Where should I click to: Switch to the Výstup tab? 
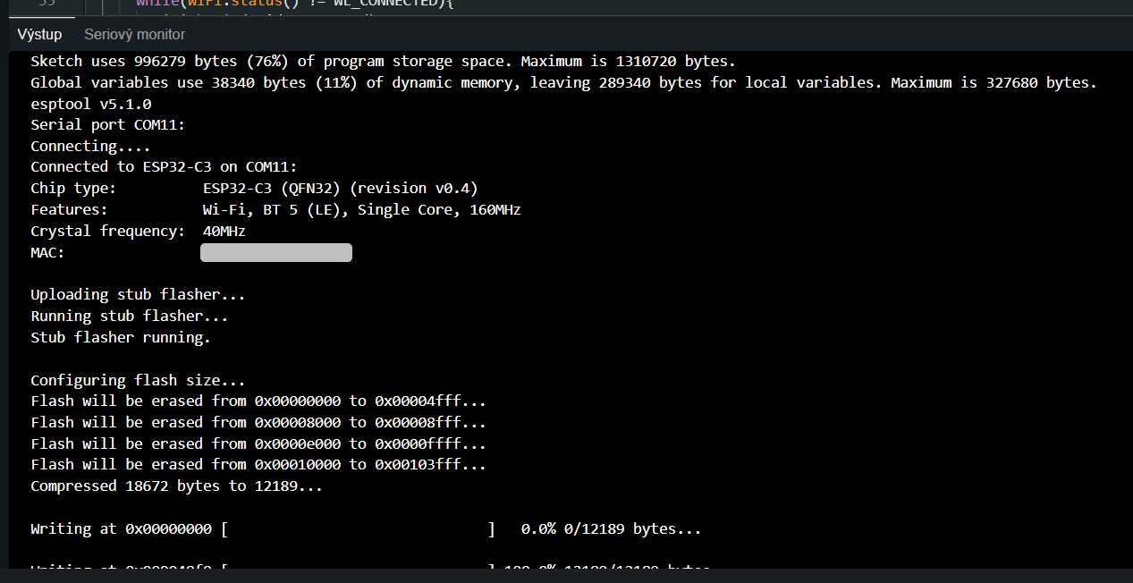click(39, 34)
